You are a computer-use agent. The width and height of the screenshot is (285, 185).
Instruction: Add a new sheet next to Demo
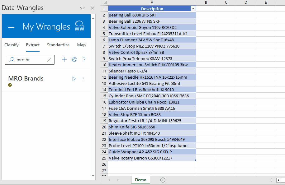click(163, 180)
